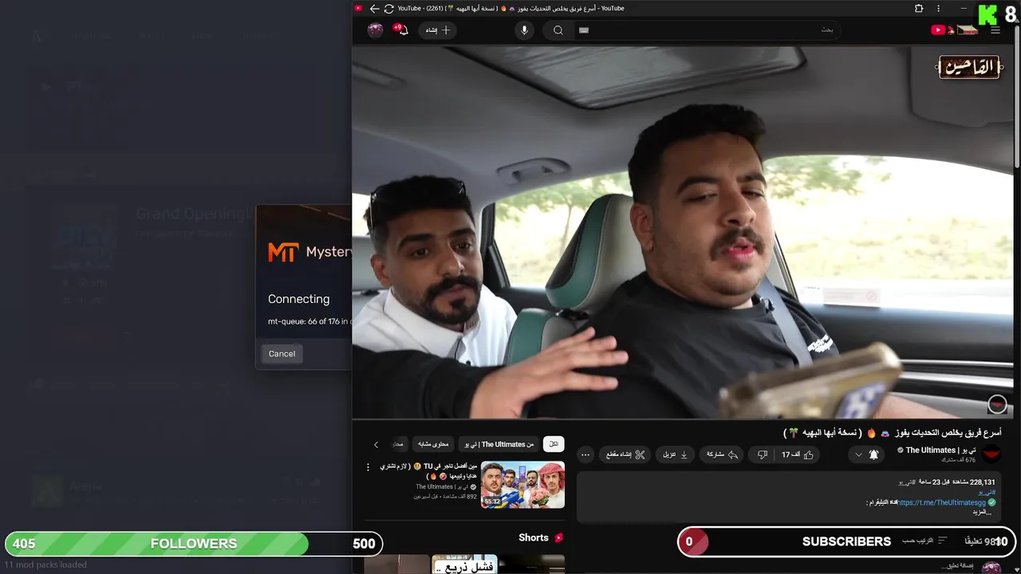Reload the YouTube page
Screen dimensions: 1021x574
(x=388, y=9)
